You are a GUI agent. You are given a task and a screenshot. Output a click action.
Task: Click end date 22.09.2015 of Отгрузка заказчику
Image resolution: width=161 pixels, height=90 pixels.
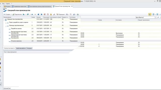click(46, 41)
